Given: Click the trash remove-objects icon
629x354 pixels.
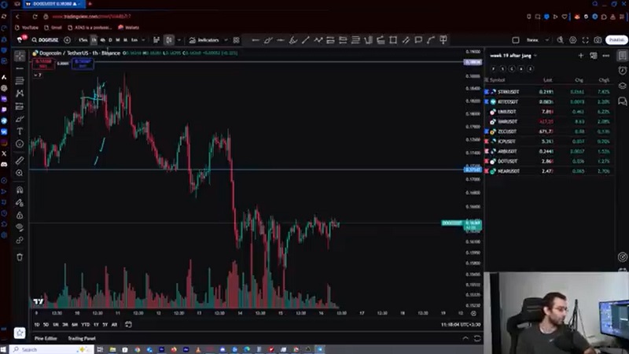Looking at the screenshot, I should click(x=20, y=256).
